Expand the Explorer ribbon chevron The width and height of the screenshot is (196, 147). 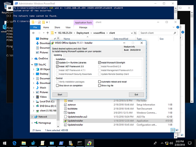(173, 27)
